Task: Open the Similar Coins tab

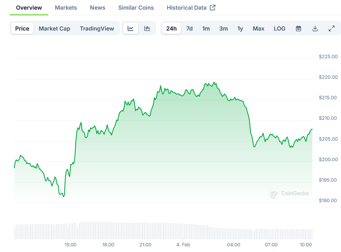Action: [136, 8]
